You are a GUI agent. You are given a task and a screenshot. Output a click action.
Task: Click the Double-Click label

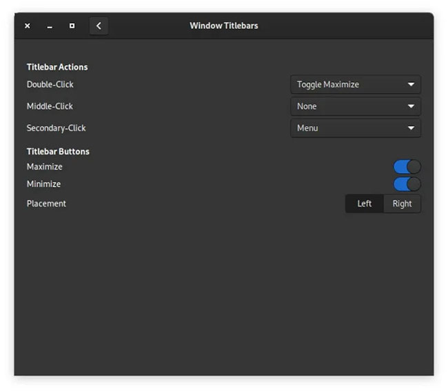(50, 84)
